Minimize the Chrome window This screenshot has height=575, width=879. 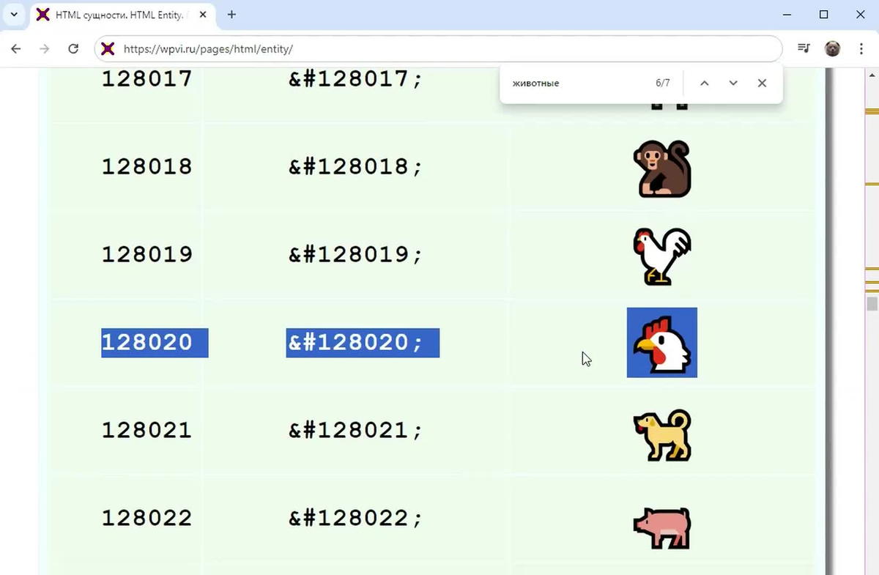(x=787, y=15)
